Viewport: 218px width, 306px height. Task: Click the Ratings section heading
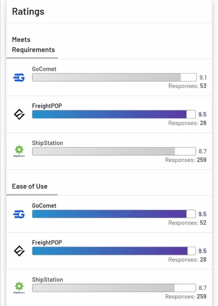[x=28, y=12]
